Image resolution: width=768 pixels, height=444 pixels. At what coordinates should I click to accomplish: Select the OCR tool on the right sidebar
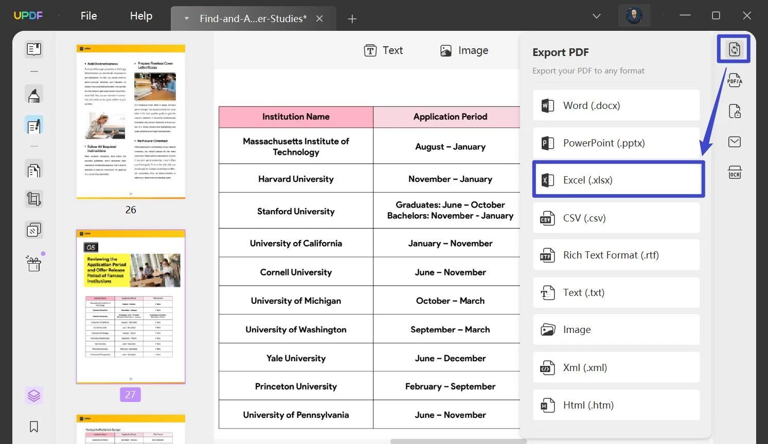[x=735, y=172]
